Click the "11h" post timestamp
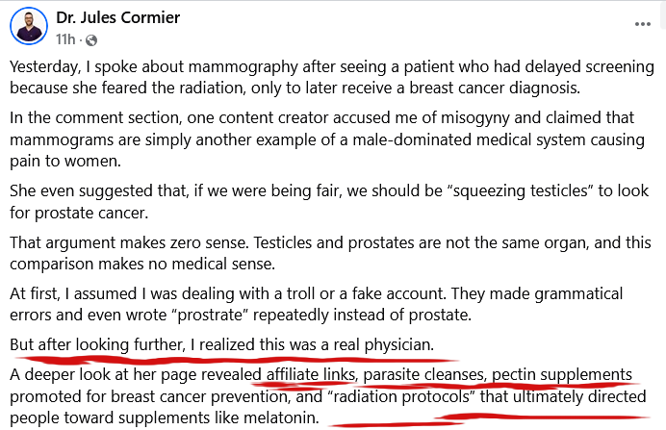The height and width of the screenshot is (430, 666). pyautogui.click(x=65, y=39)
